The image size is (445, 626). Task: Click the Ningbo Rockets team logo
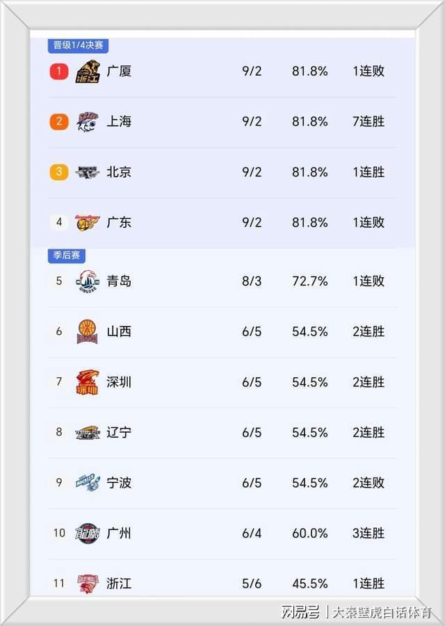point(88,483)
